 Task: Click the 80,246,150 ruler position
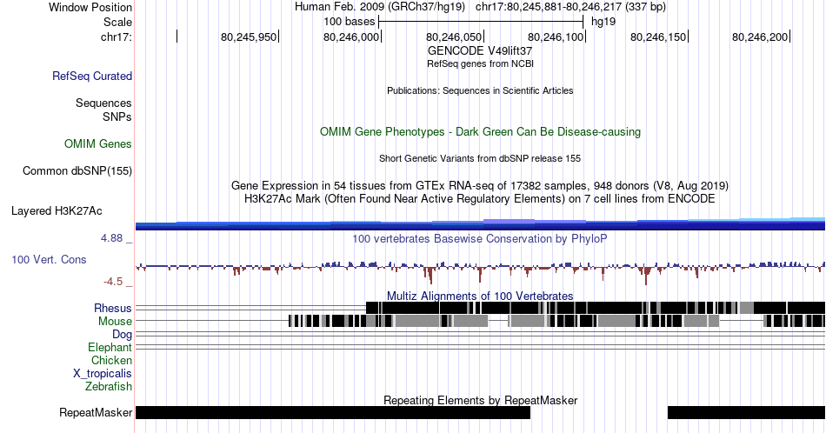click(x=658, y=37)
